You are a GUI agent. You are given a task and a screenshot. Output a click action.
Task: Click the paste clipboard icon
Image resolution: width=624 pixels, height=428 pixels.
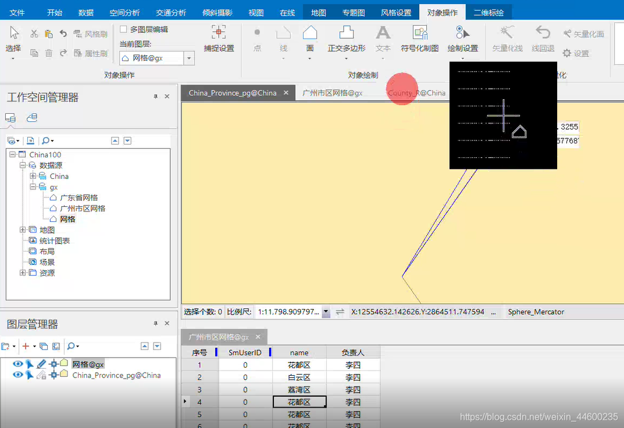[x=48, y=34]
